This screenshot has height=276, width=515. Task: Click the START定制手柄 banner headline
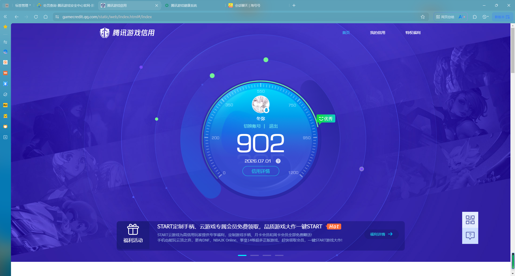point(240,227)
